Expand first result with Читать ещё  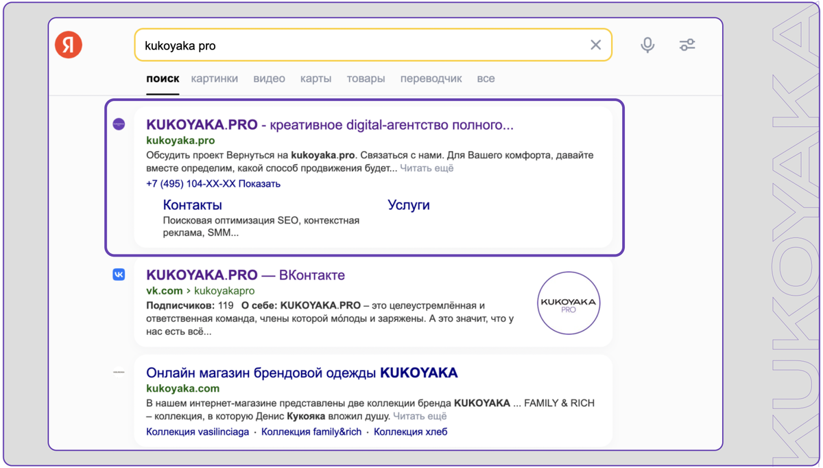(x=427, y=168)
